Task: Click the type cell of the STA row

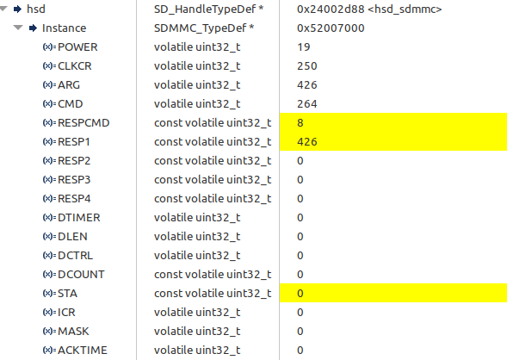Action: coord(213,294)
